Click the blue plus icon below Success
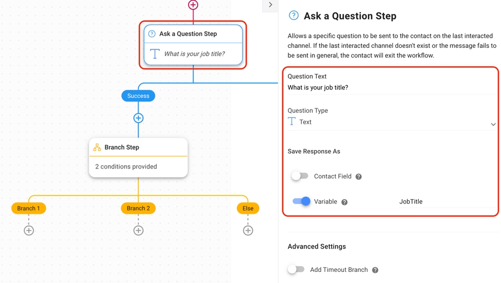The image size is (501, 283). point(139,118)
